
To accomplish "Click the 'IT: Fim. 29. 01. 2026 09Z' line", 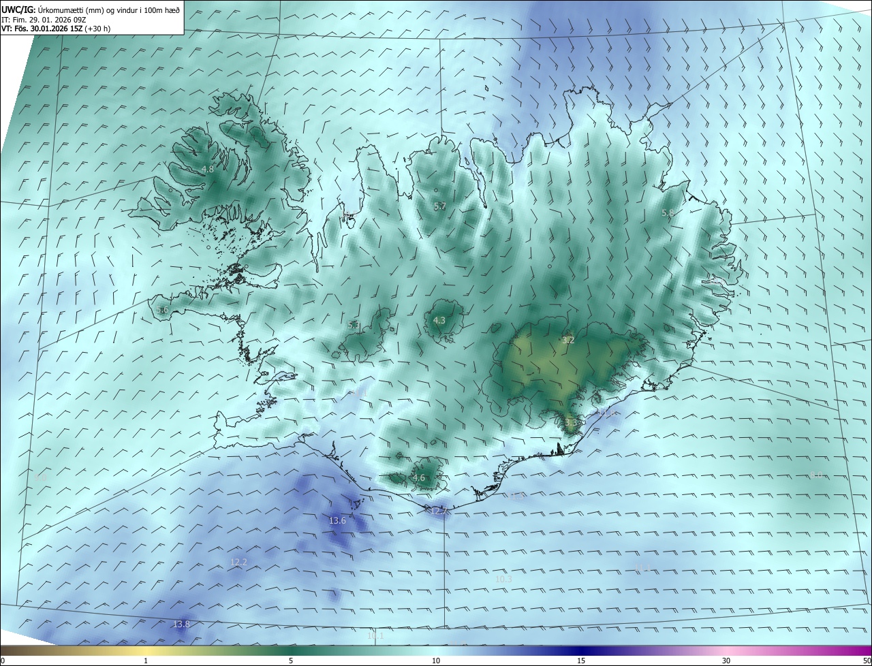I will coord(44,20).
